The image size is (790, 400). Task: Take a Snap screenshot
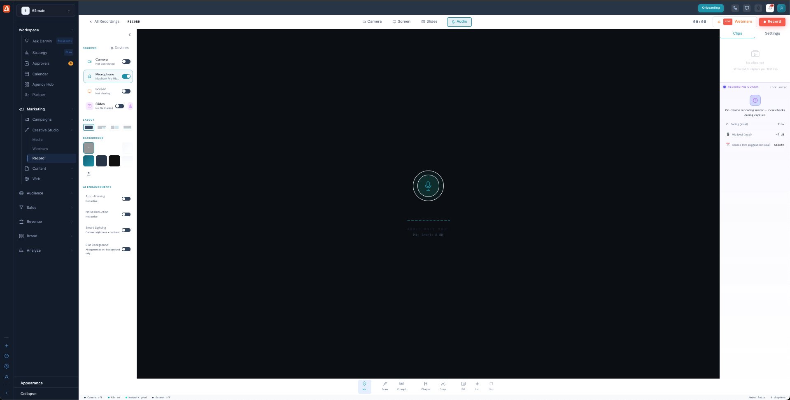pos(443,386)
